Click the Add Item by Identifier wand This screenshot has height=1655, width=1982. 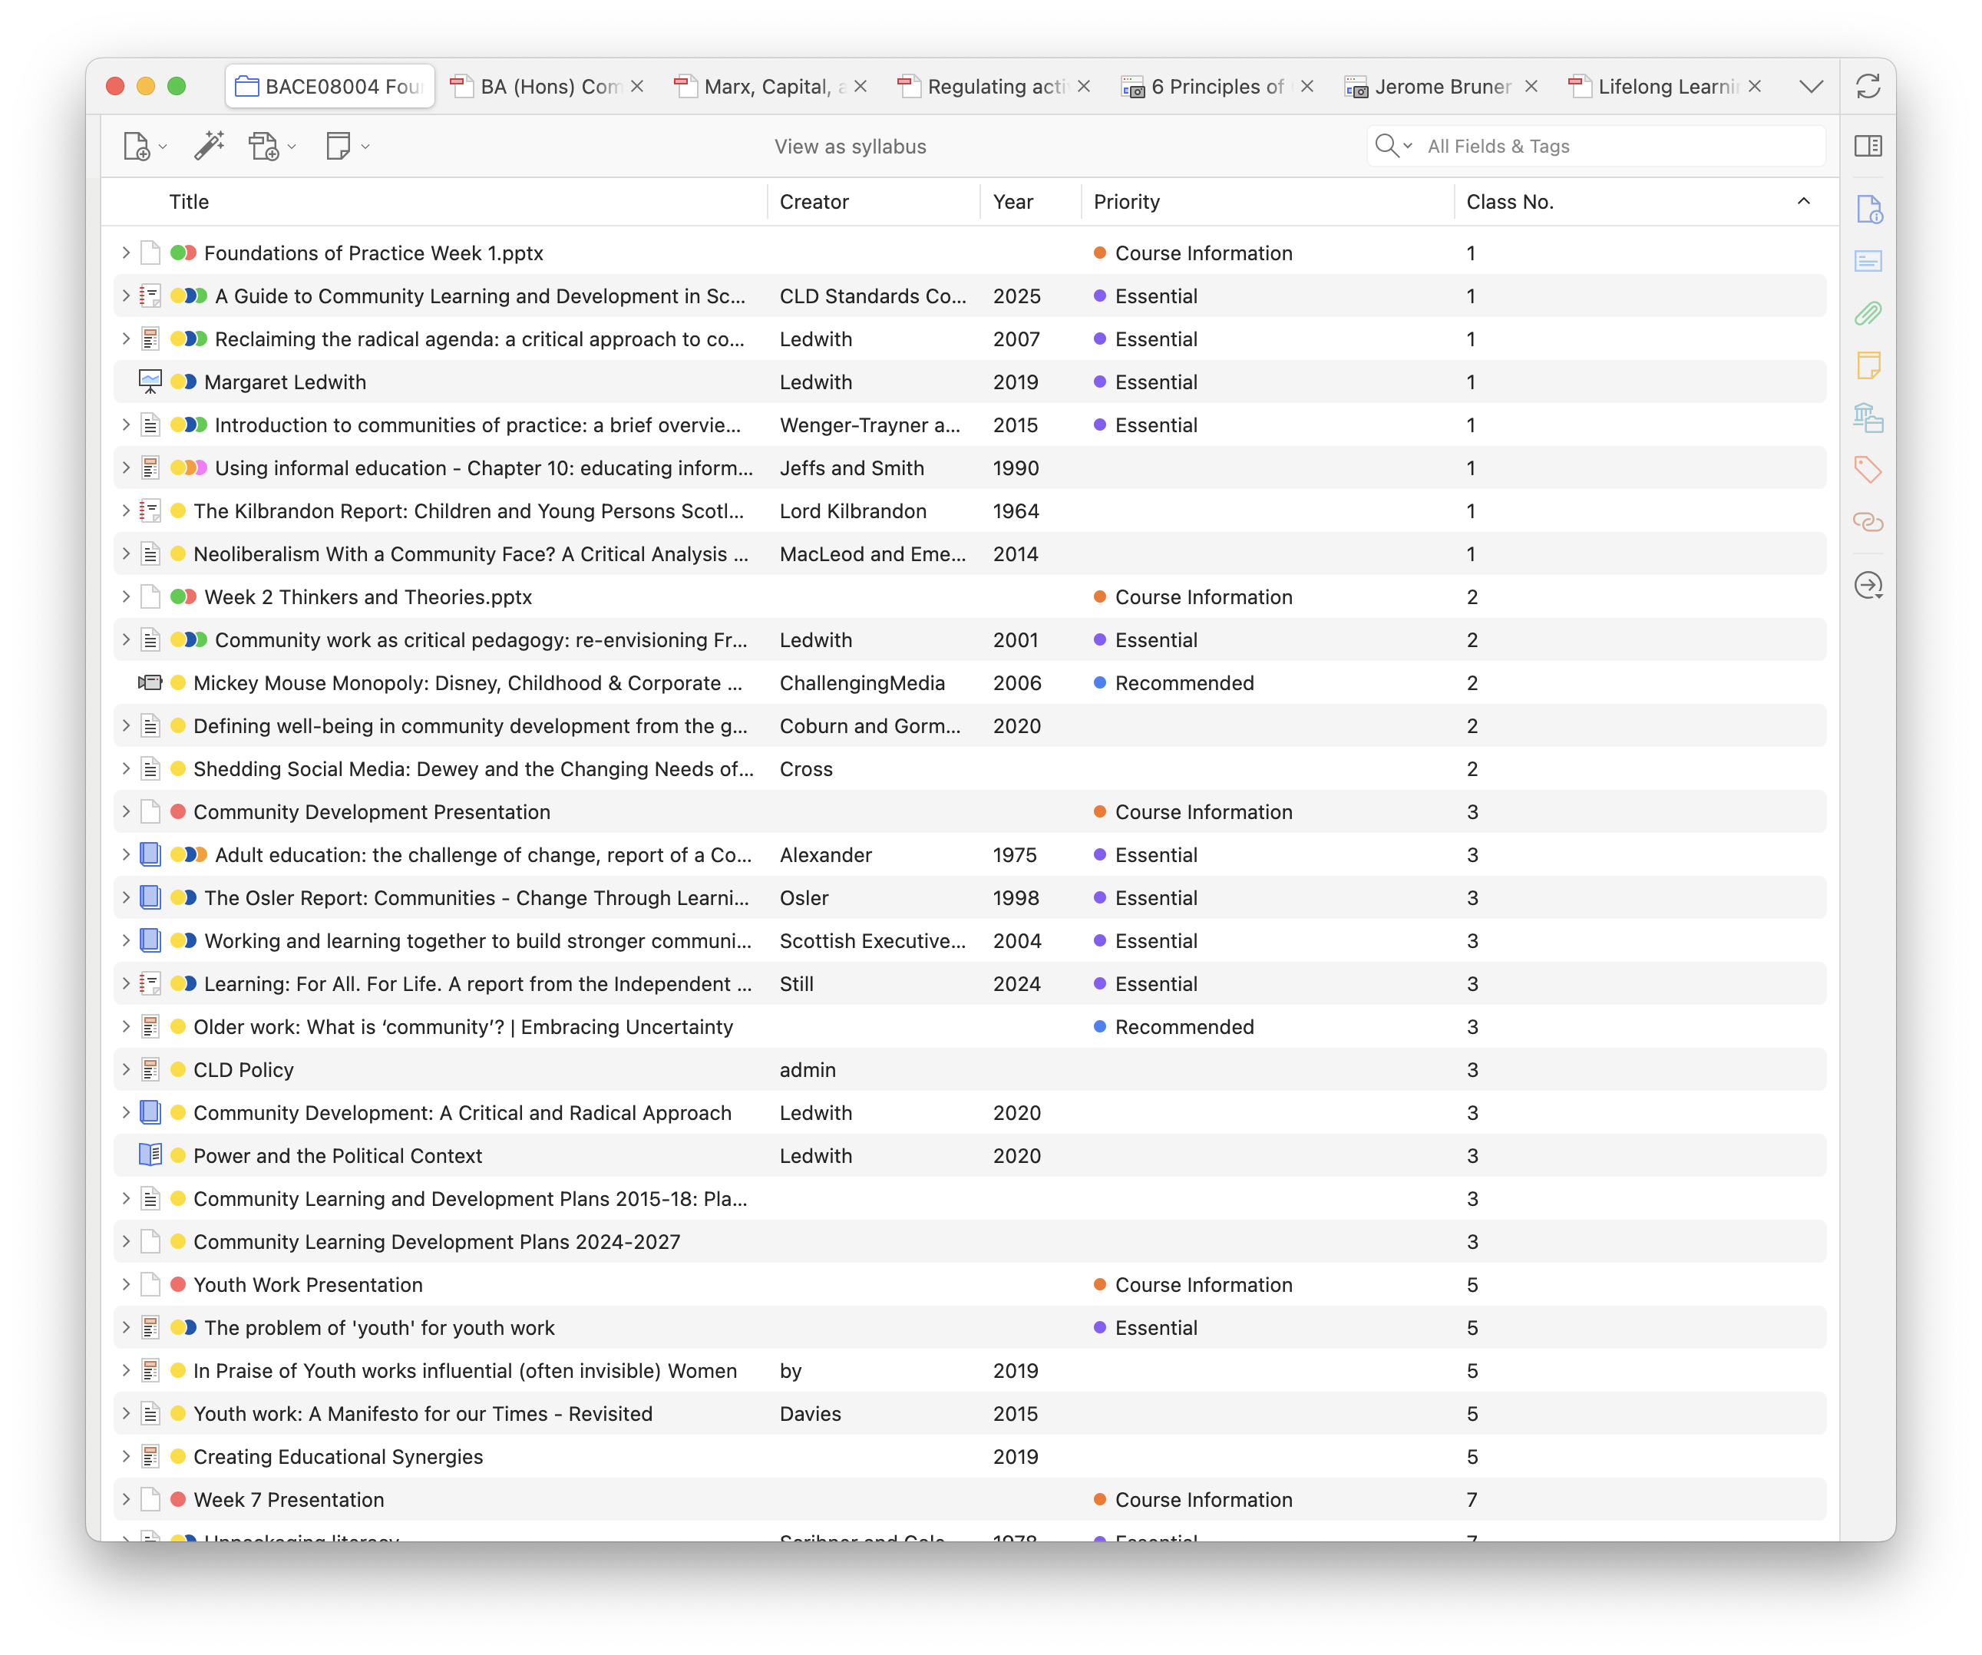click(x=209, y=147)
